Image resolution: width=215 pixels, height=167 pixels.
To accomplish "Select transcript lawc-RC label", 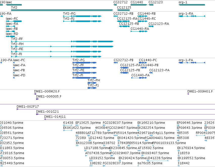I will (12, 19).
